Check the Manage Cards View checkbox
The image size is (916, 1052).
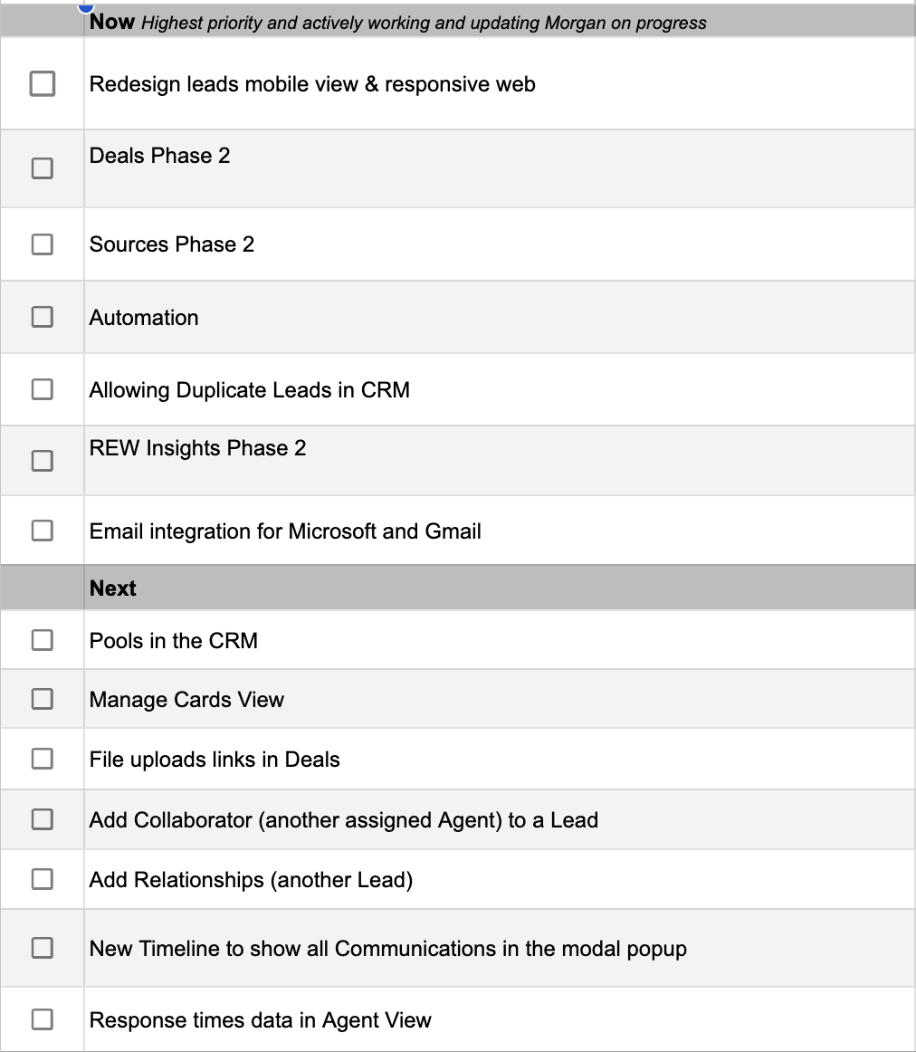point(42,699)
